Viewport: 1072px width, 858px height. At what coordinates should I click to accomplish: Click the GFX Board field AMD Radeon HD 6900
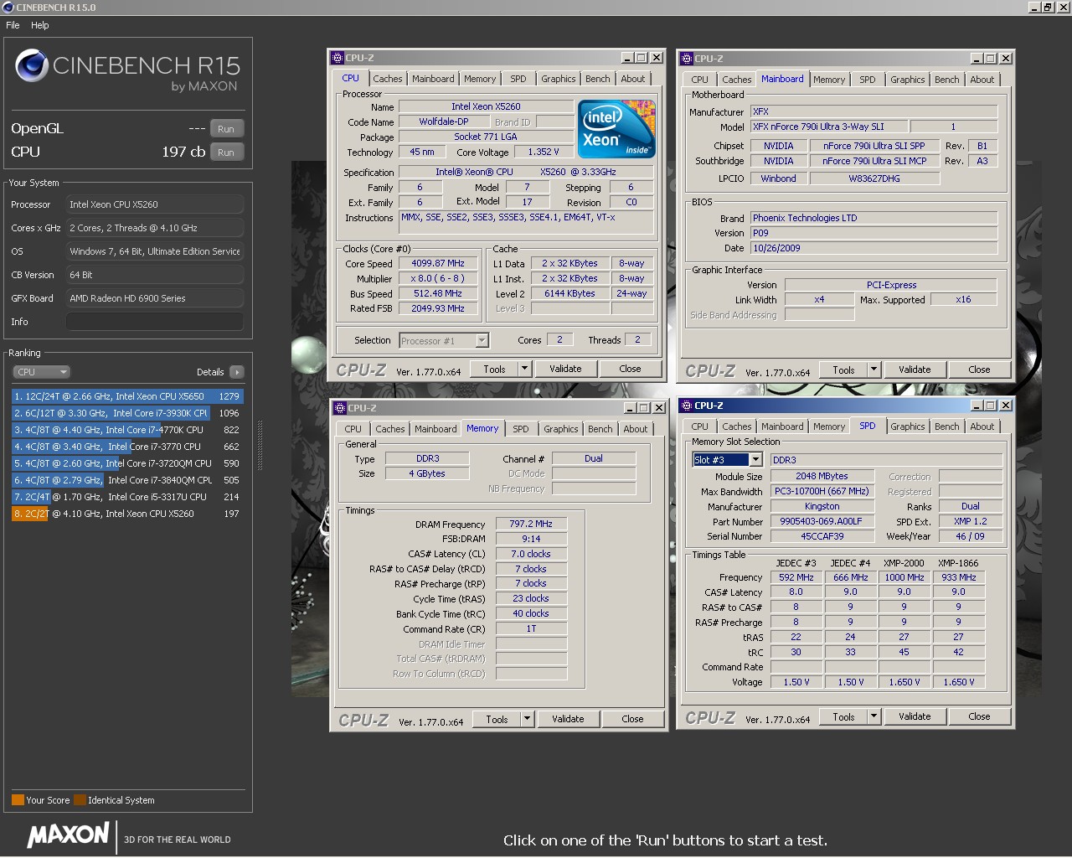pos(155,298)
